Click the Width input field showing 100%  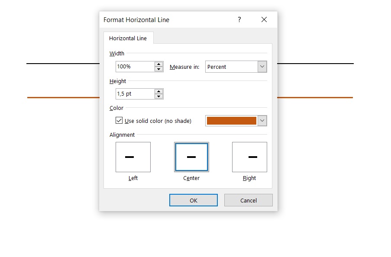click(x=135, y=67)
